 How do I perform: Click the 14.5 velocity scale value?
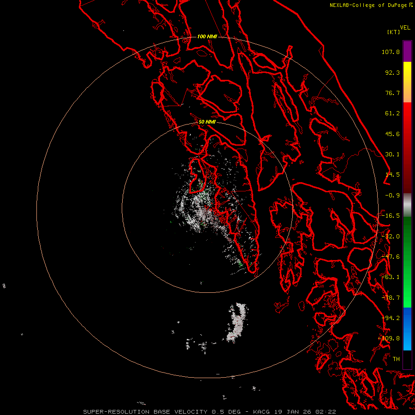pos(392,175)
